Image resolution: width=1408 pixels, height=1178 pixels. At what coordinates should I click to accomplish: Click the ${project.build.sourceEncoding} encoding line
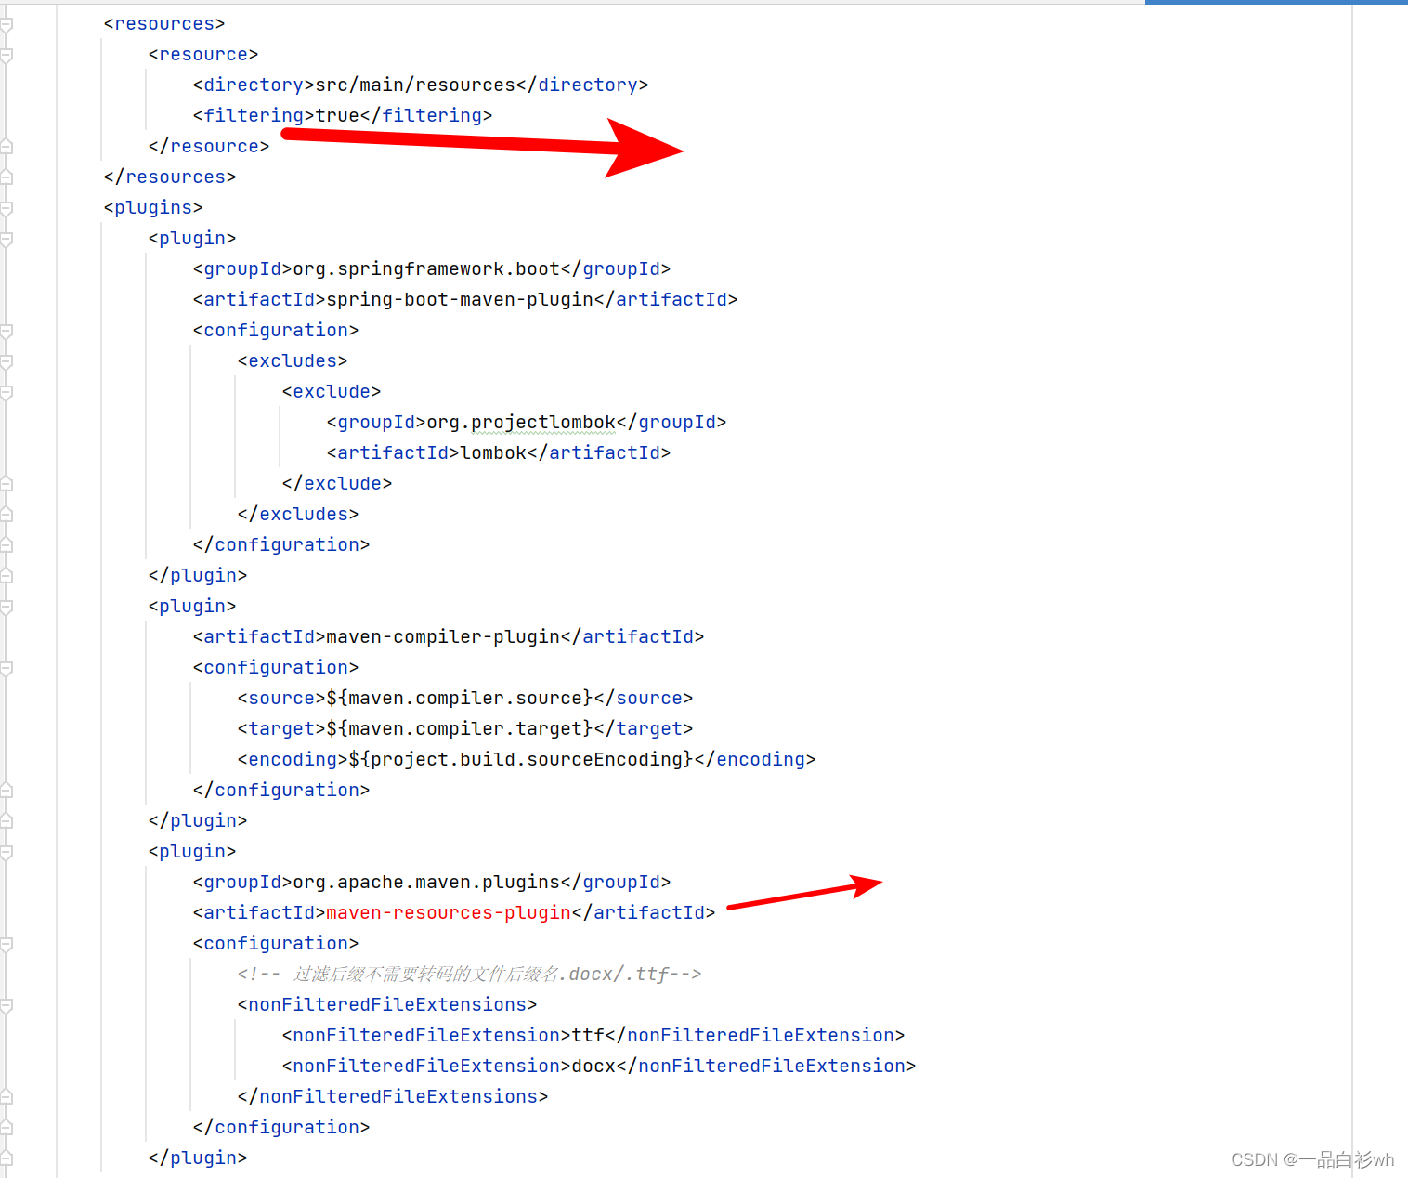pyautogui.click(x=527, y=759)
